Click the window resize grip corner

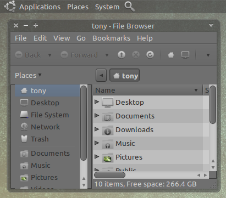(x=213, y=185)
